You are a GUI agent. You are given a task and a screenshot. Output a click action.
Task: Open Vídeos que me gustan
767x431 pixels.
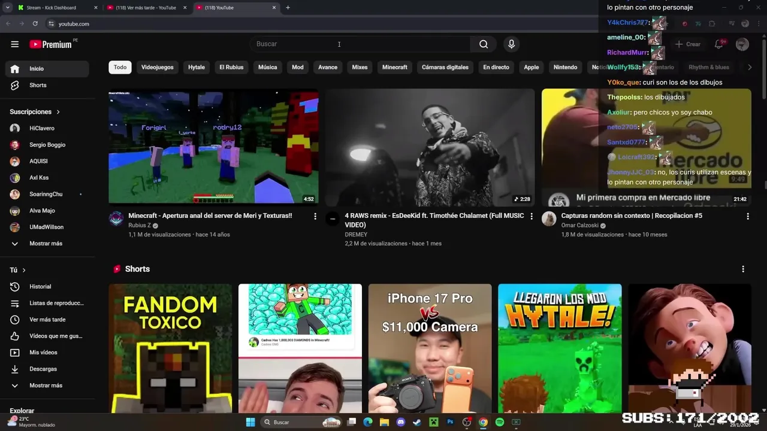[47, 336]
